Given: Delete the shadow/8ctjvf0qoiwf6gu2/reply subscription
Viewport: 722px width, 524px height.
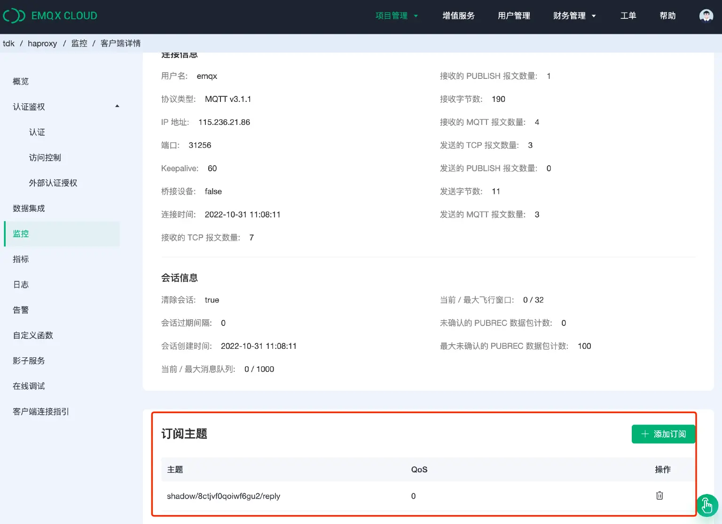Looking at the screenshot, I should pos(659,495).
